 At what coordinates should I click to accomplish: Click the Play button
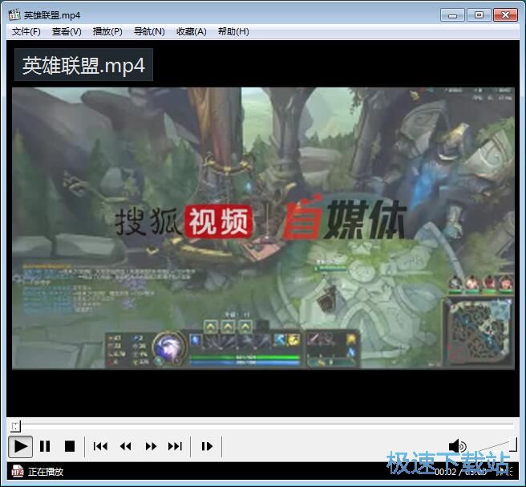coord(20,446)
